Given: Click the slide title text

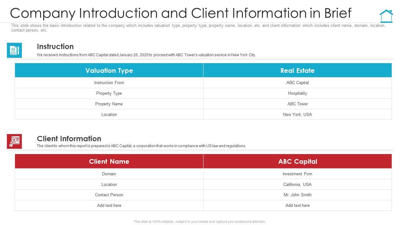Looking at the screenshot, I should tap(181, 13).
